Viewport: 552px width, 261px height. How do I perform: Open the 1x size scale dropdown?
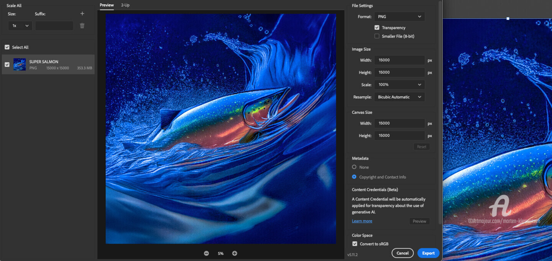20,26
